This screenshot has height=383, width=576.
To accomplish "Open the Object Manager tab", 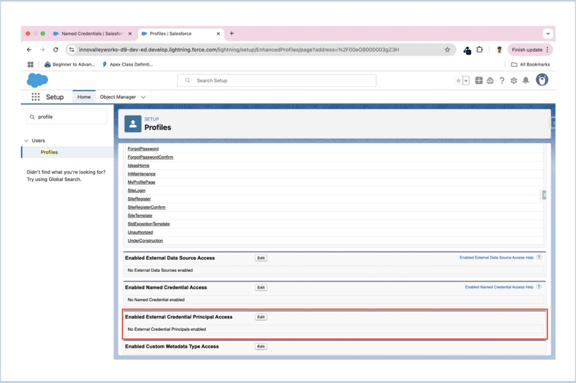I will [118, 97].
